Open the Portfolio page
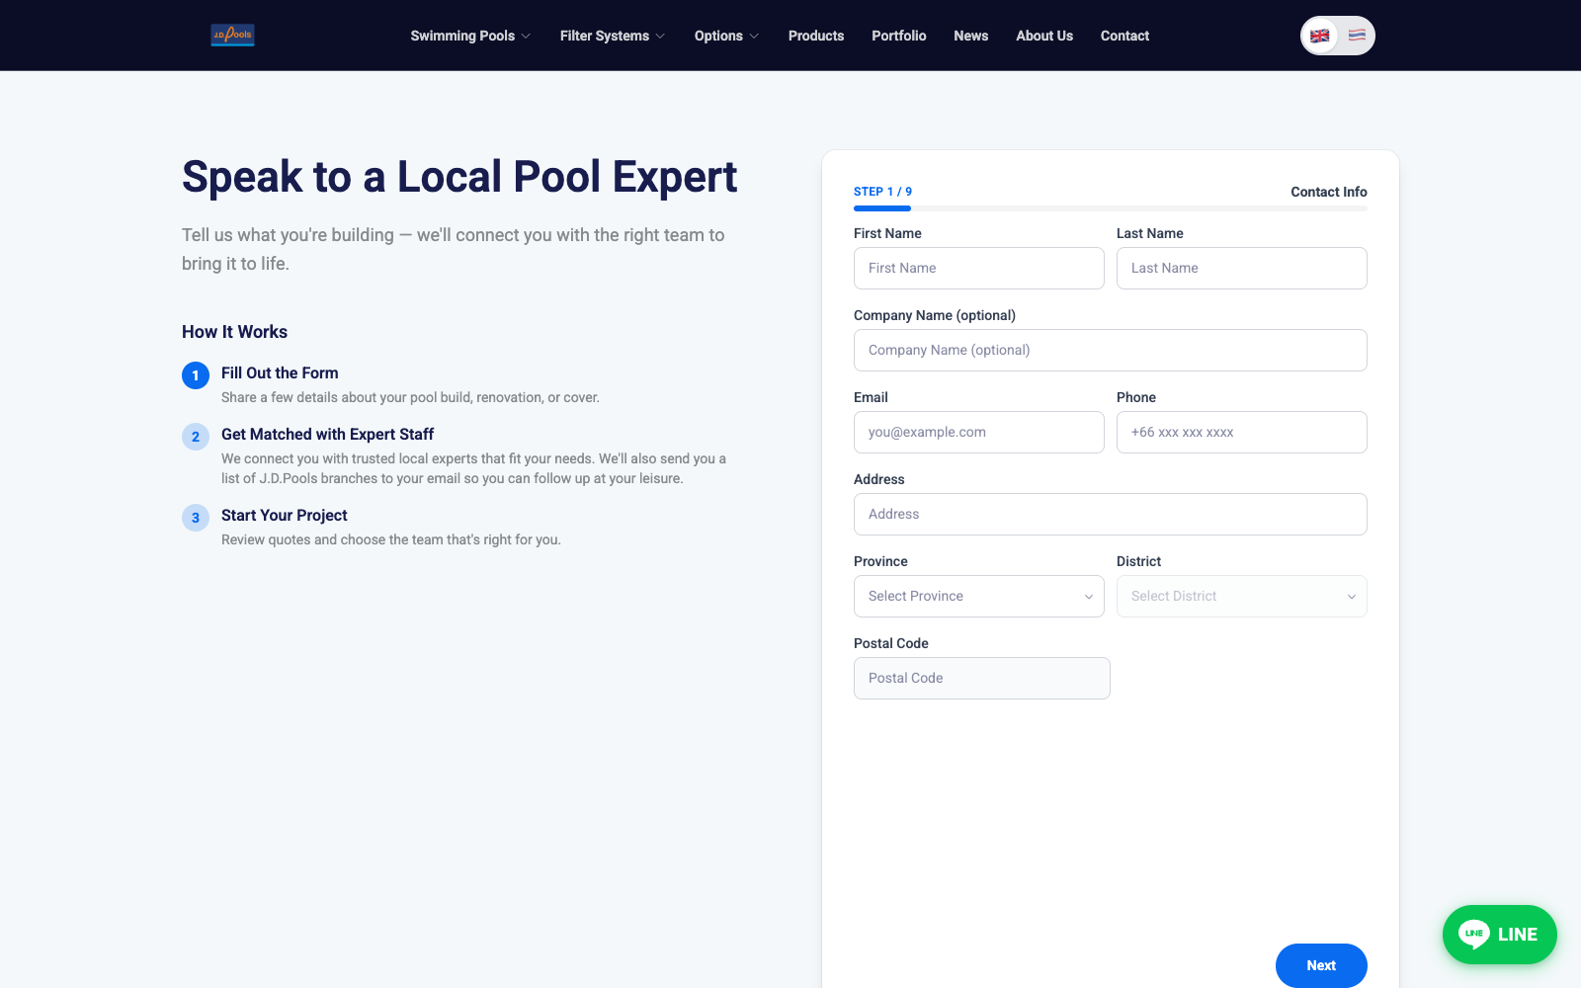This screenshot has height=988, width=1581. 898,36
